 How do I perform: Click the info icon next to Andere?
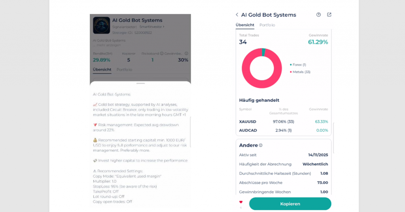point(261,146)
